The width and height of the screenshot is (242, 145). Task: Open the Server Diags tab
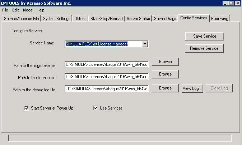pos(165,19)
